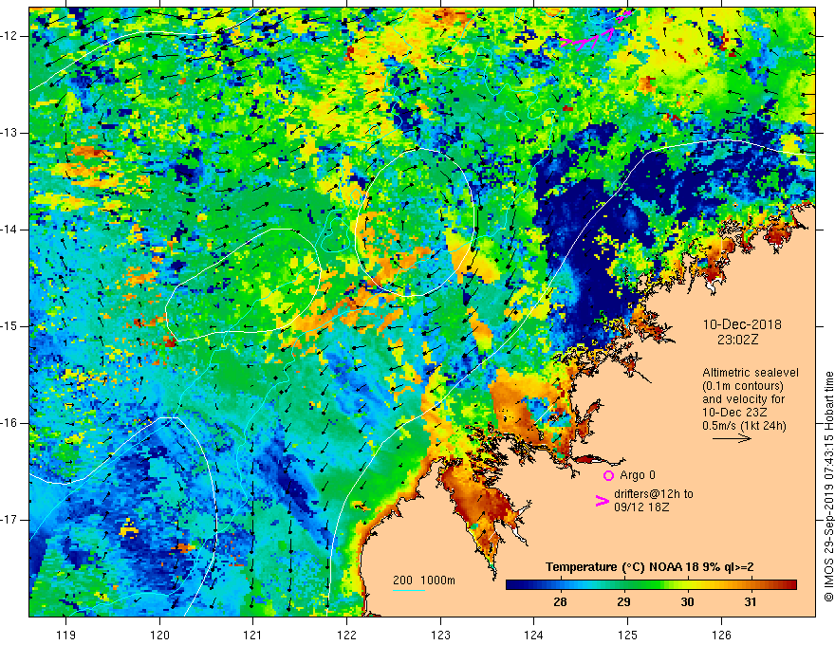The image size is (835, 645).
Task: Click the latitude label -13
Action: point(9,133)
